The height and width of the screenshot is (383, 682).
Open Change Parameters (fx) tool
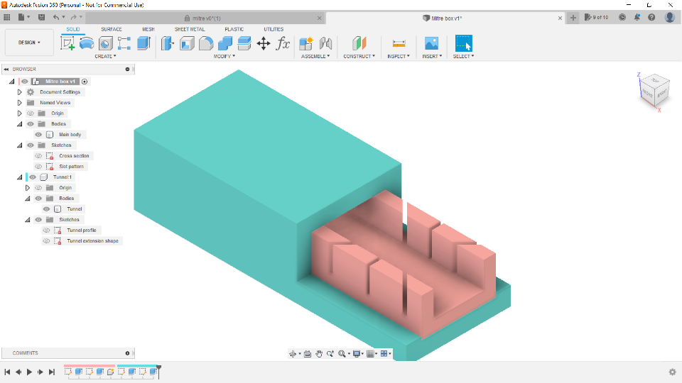click(x=283, y=44)
